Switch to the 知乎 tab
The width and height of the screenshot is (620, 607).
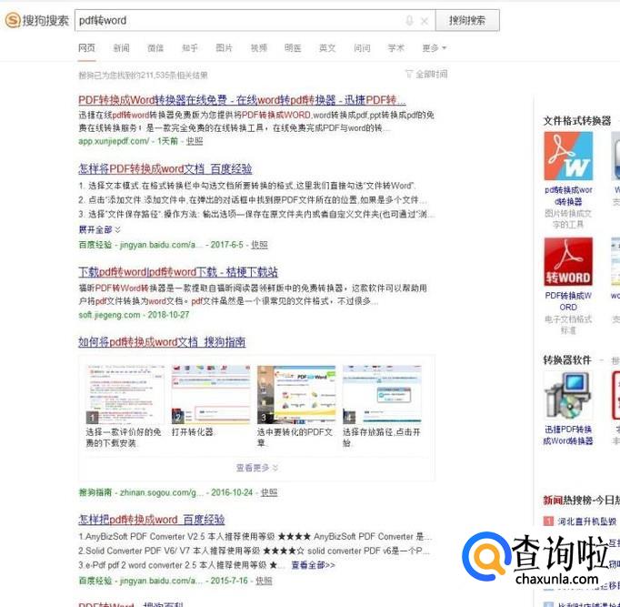189,48
